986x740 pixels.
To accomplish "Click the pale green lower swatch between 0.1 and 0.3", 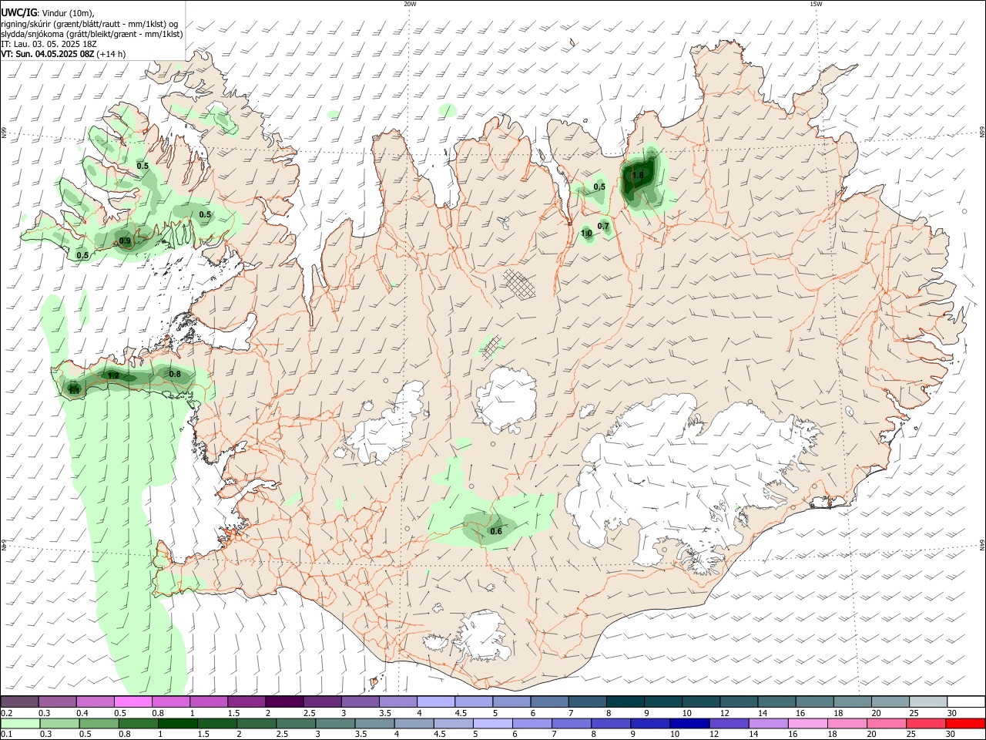I will coord(19,723).
